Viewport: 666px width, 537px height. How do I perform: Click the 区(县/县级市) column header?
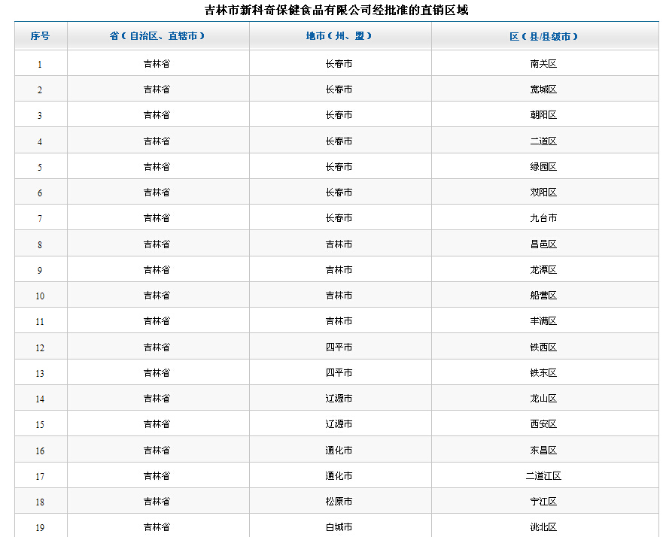[543, 36]
